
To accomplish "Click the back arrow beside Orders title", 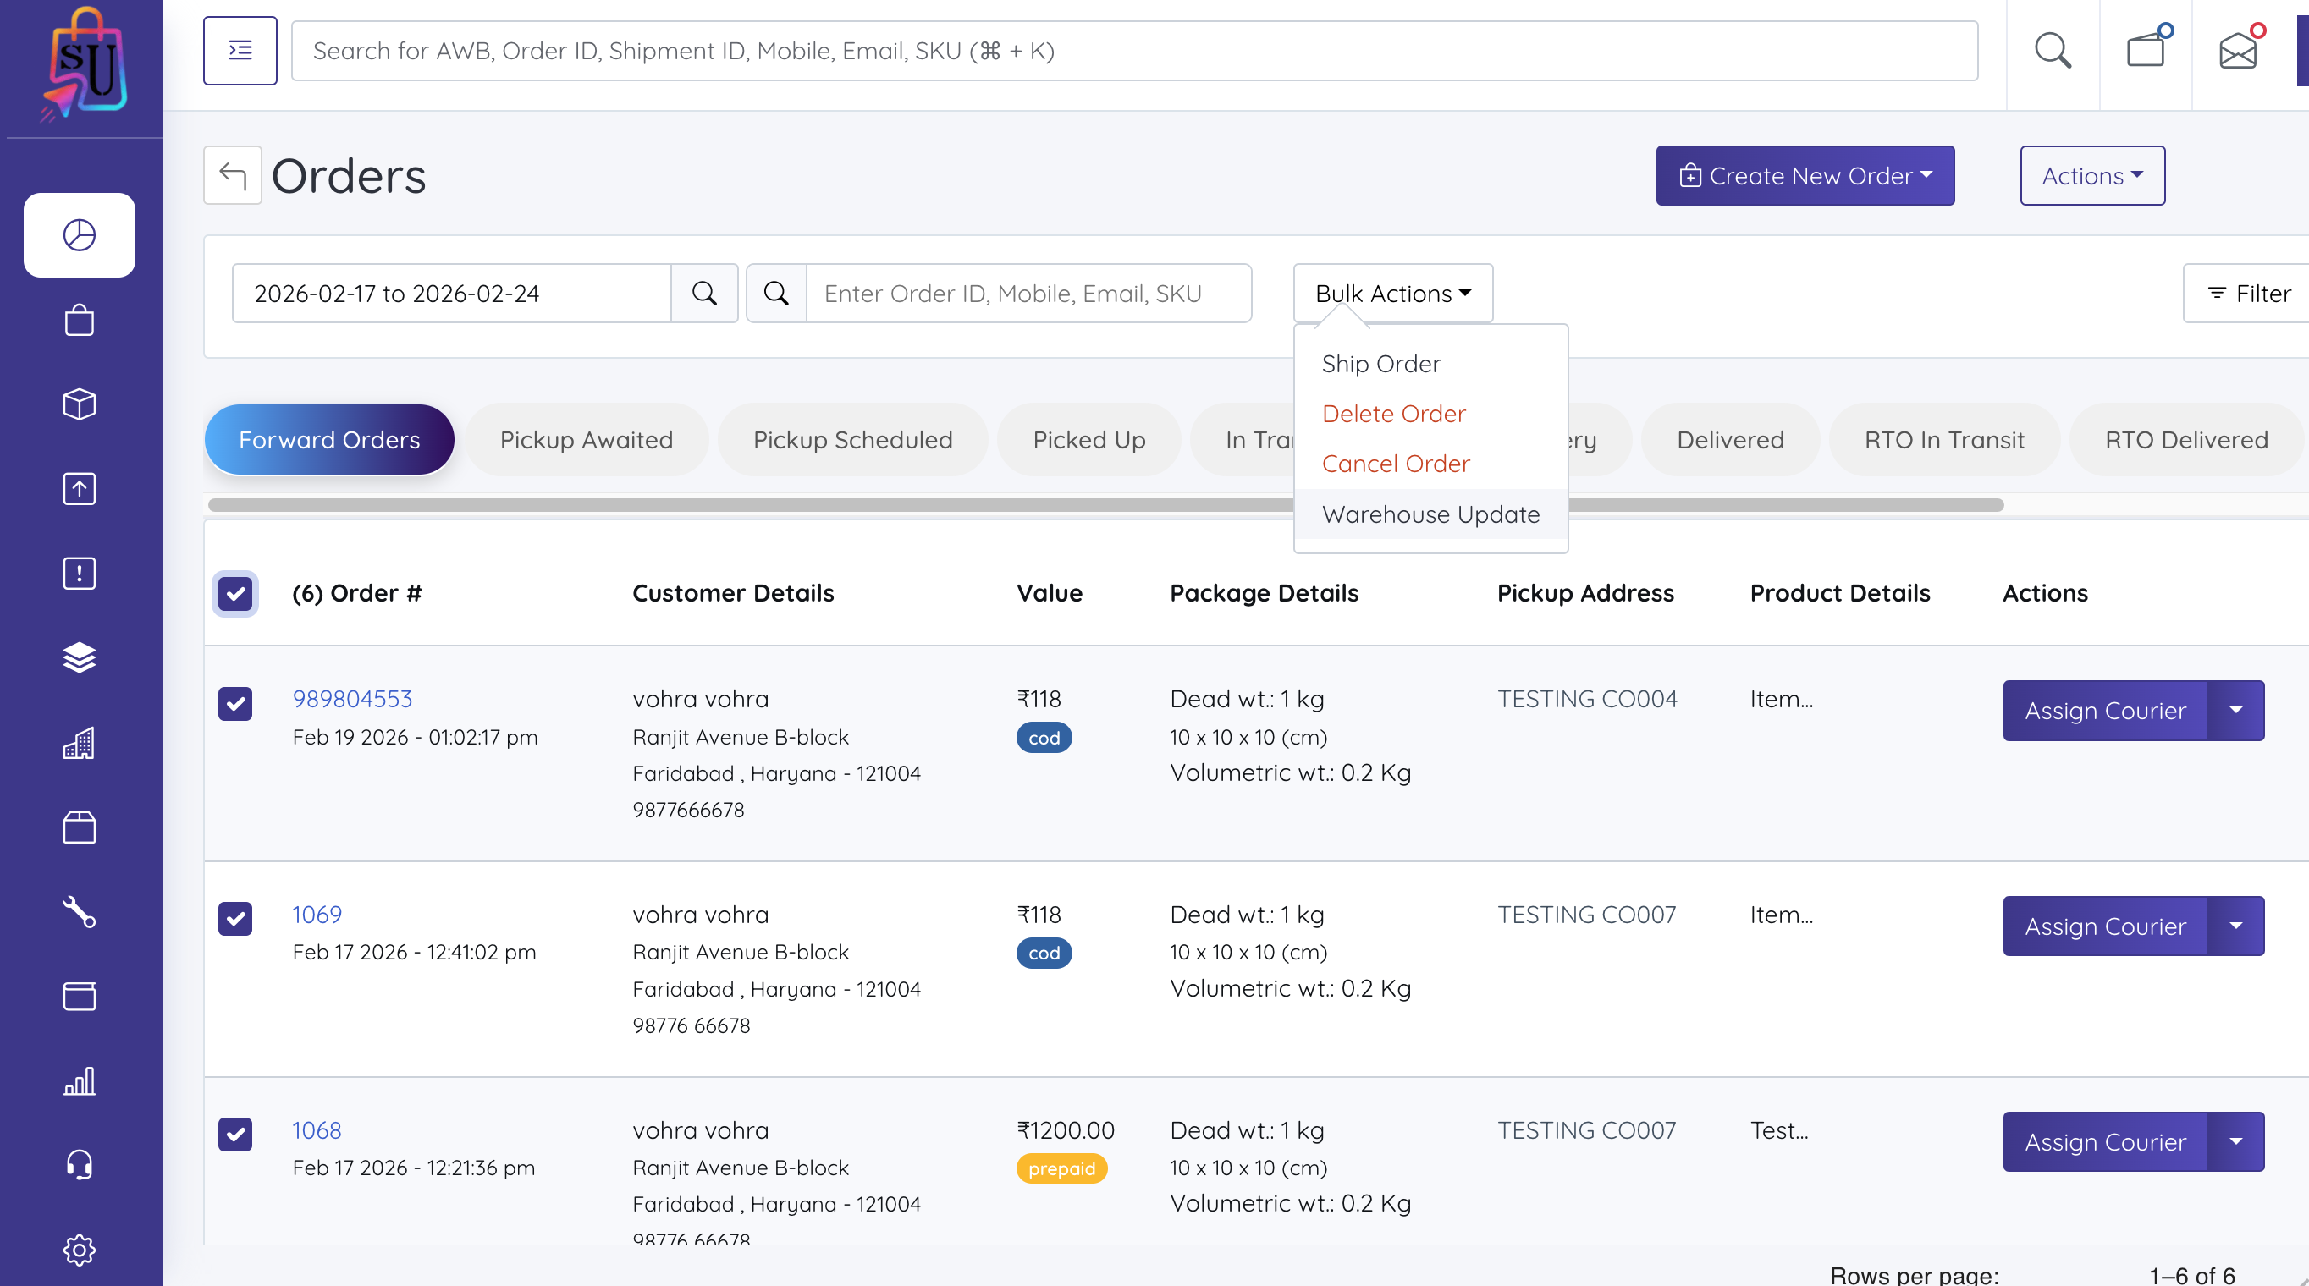I will click(233, 176).
